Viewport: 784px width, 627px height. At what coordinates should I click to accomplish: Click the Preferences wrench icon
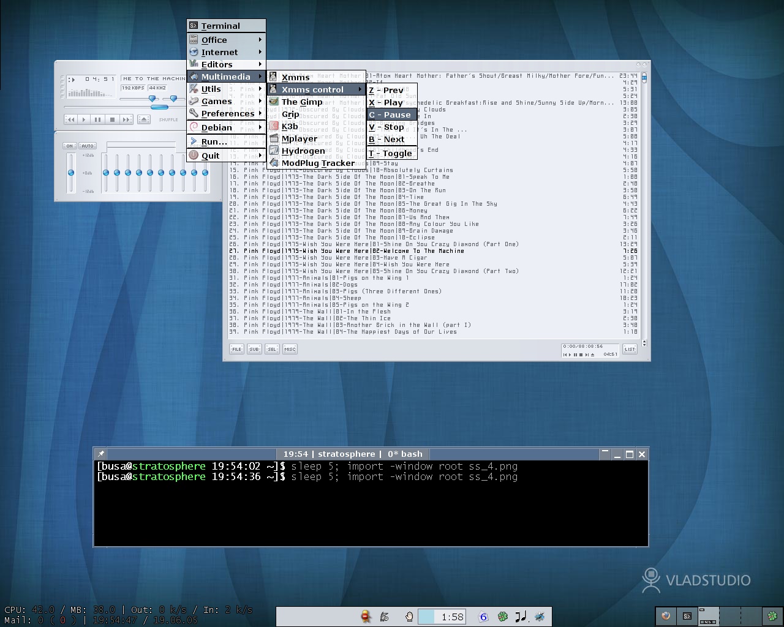194,113
